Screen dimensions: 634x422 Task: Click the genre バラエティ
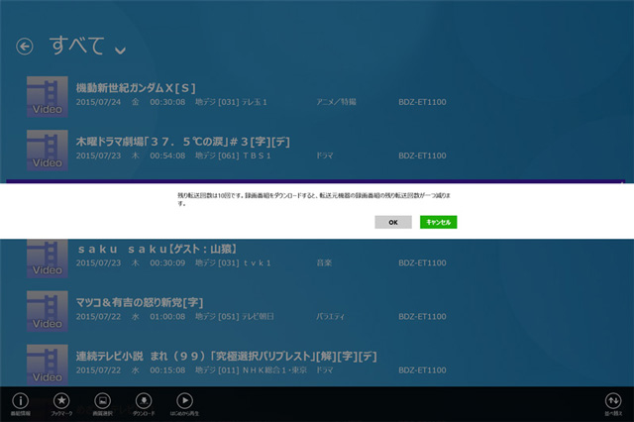pyautogui.click(x=330, y=317)
